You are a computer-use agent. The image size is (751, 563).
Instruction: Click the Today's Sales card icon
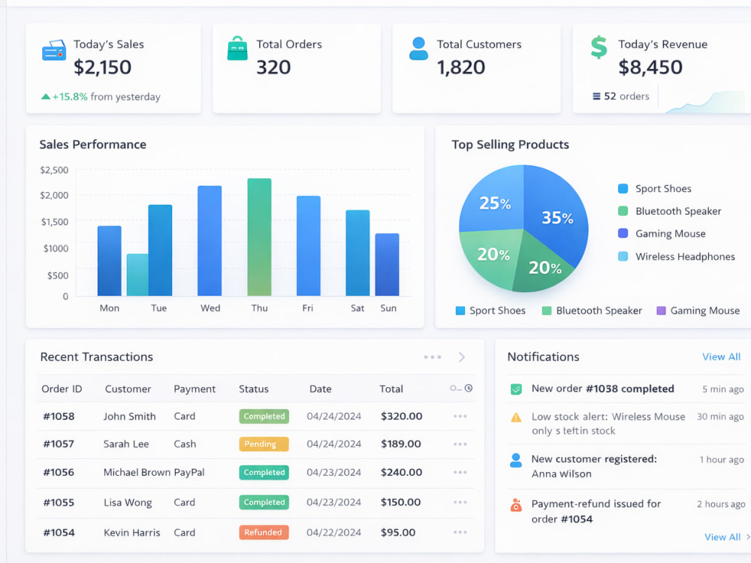point(53,50)
